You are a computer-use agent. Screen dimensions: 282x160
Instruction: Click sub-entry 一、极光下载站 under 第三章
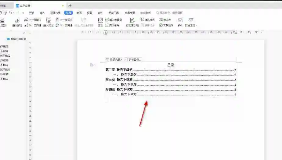coord(175,84)
